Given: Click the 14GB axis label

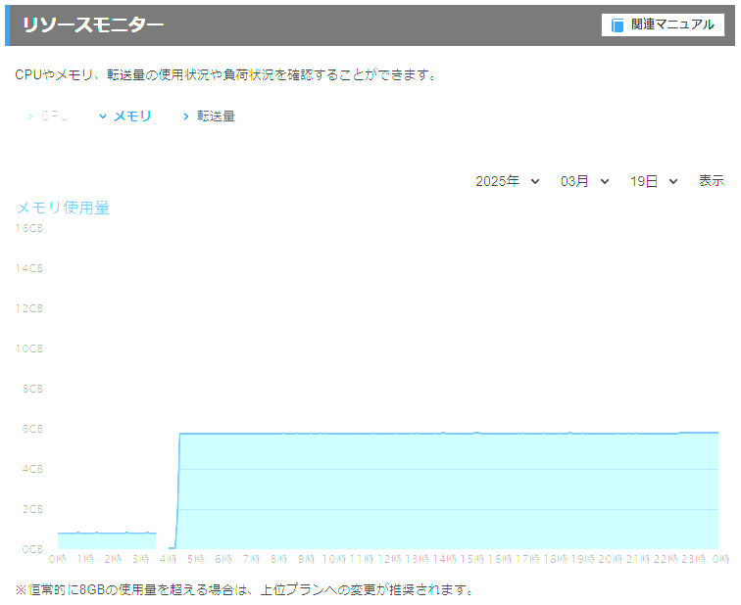Looking at the screenshot, I should (x=29, y=268).
